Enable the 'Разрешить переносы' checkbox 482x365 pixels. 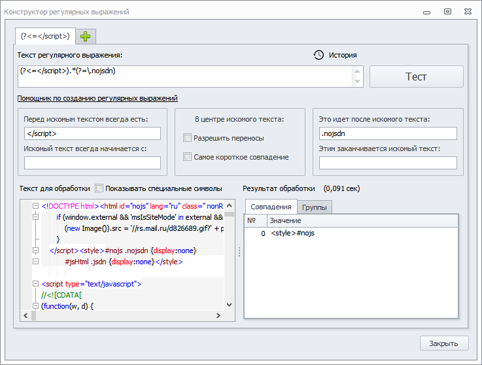point(188,138)
